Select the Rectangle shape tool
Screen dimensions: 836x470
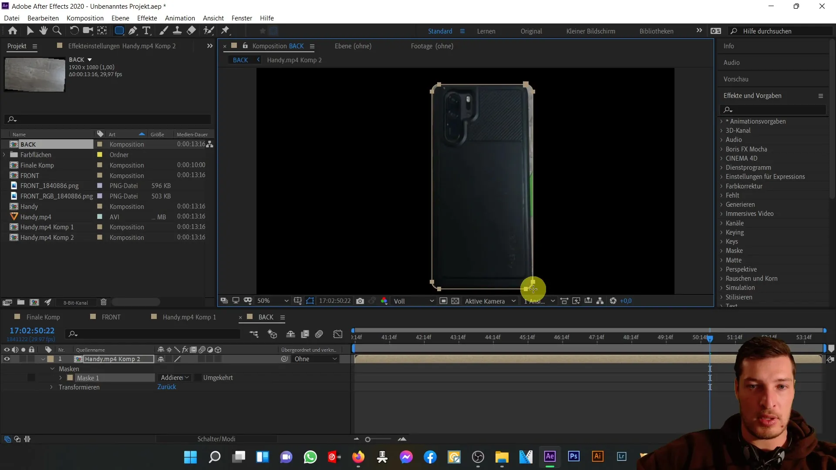click(119, 30)
